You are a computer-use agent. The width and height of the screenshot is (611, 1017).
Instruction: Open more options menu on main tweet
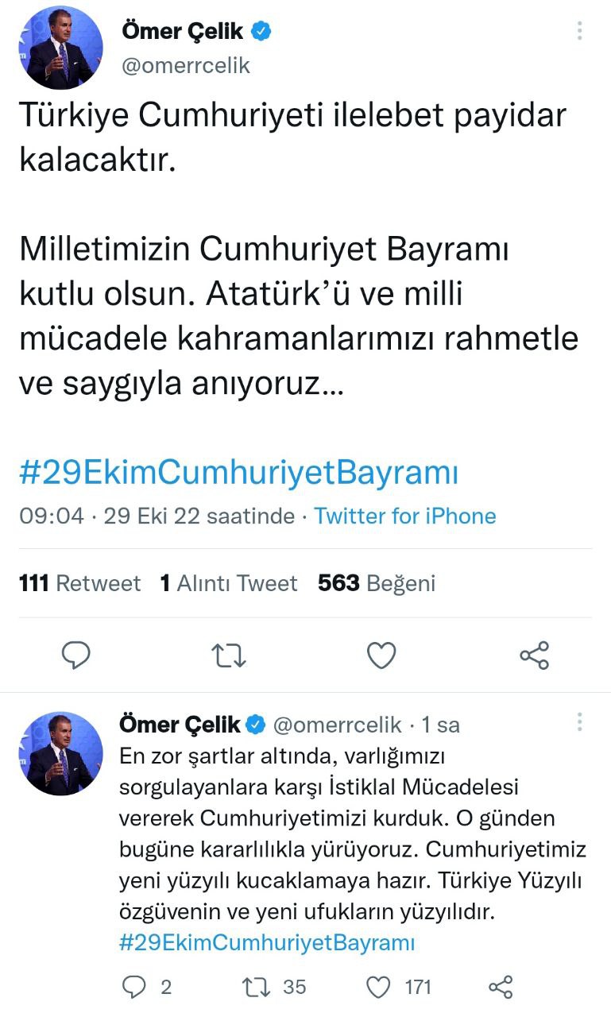point(581,31)
